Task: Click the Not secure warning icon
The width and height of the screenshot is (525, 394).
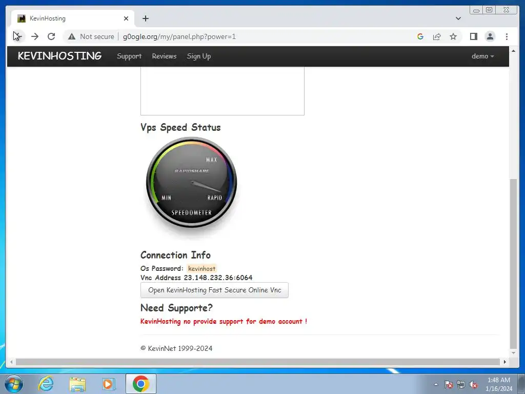Action: [72, 36]
